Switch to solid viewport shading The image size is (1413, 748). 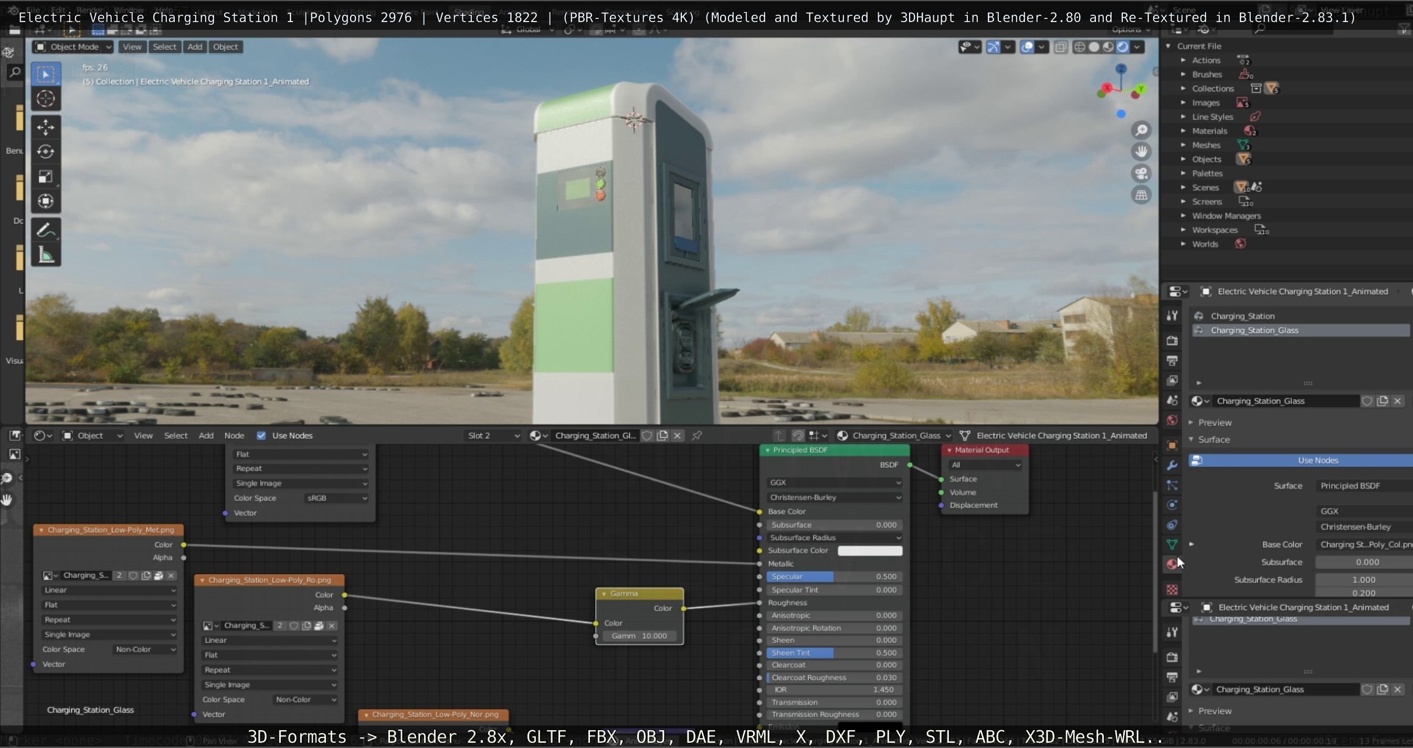pyautogui.click(x=1094, y=47)
